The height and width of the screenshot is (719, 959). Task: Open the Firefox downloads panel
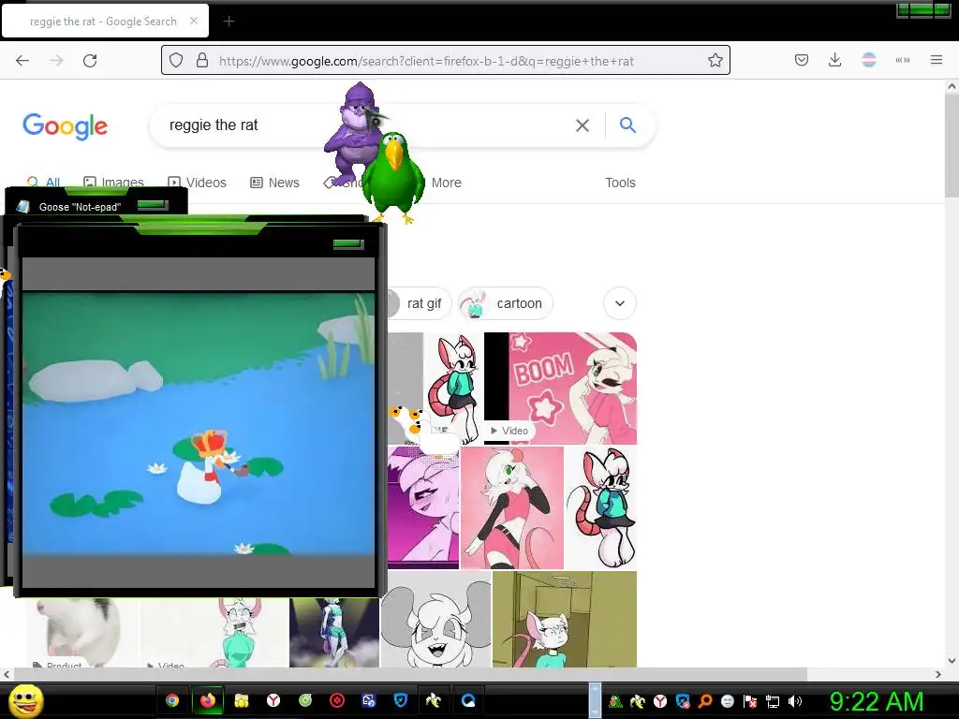click(x=834, y=60)
